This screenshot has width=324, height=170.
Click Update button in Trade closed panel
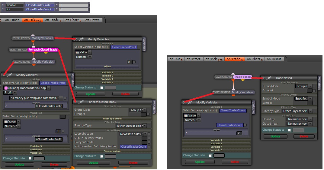coord(275,136)
